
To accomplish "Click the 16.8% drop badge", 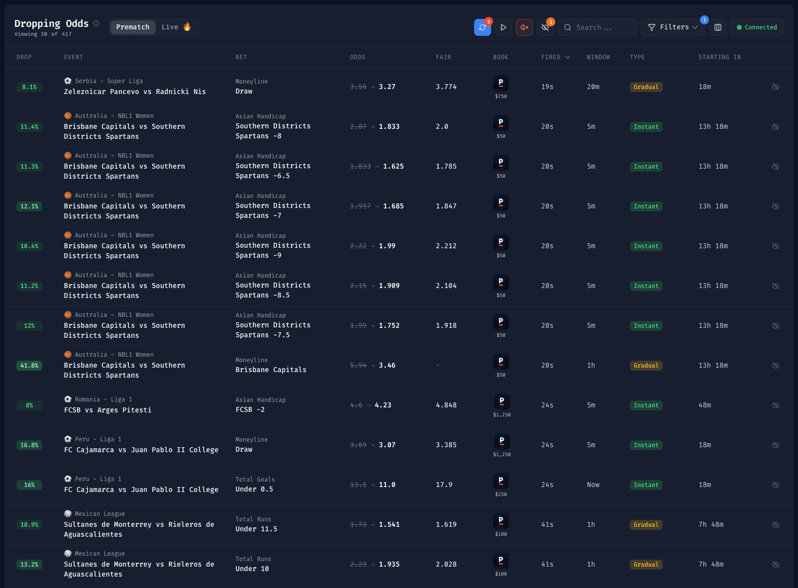I will coord(29,445).
